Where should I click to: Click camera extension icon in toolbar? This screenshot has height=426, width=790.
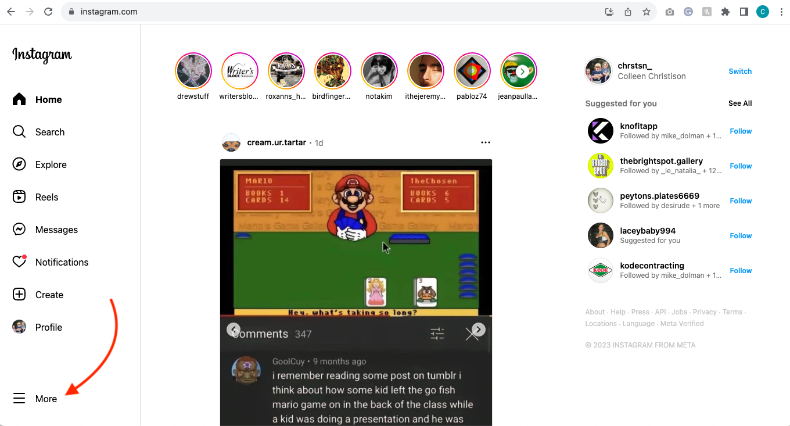tap(670, 12)
